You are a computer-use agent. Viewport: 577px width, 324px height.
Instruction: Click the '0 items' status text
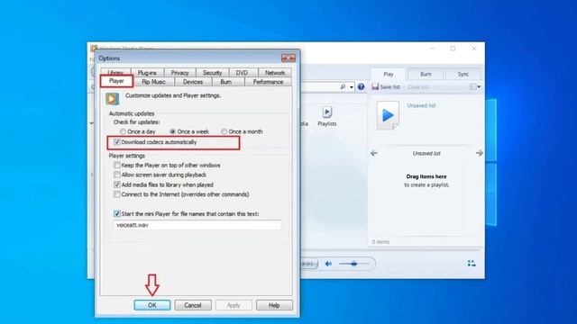pos(380,242)
